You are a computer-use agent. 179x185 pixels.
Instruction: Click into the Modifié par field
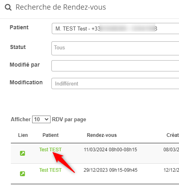[x=115, y=66]
